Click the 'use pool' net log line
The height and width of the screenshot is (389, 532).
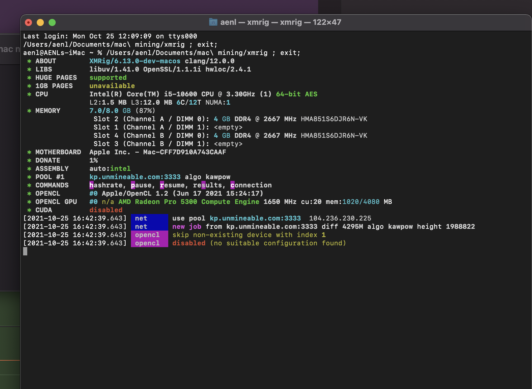pos(197,218)
